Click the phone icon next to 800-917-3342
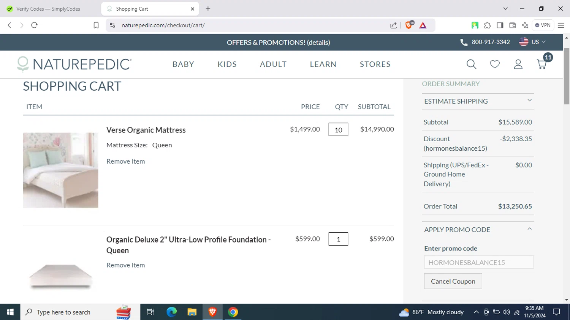Screen dimensions: 570x320 [x=464, y=42]
